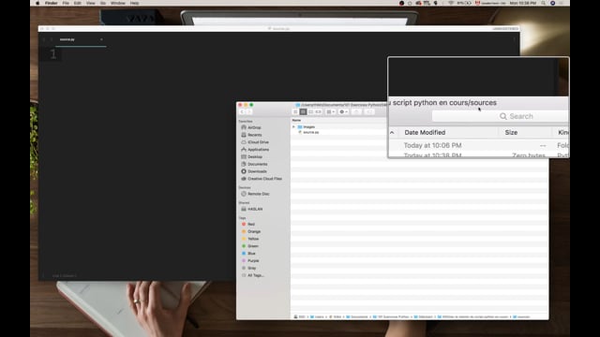Open the Wi-Fi menu bar icon

(x=451, y=3)
